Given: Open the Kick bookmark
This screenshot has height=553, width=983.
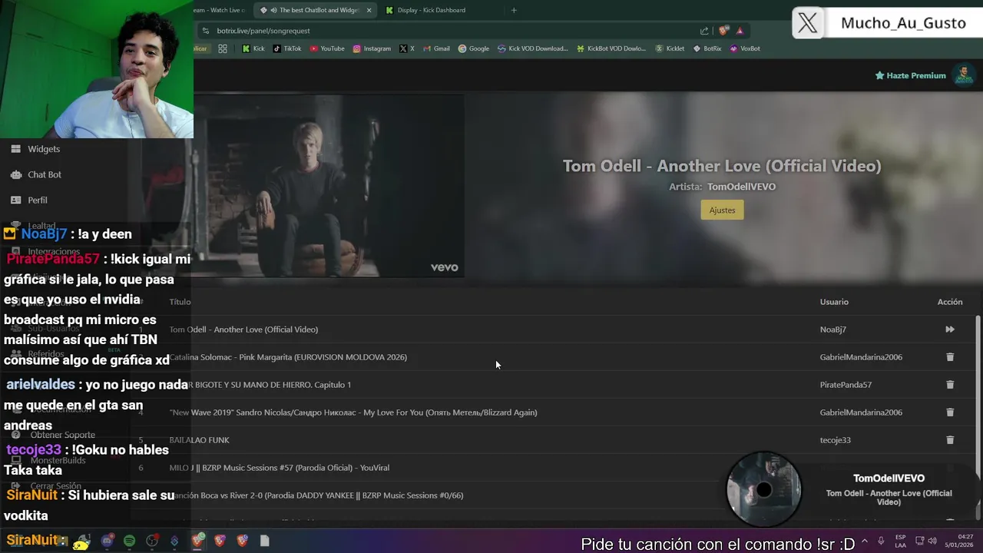Looking at the screenshot, I should [x=253, y=48].
